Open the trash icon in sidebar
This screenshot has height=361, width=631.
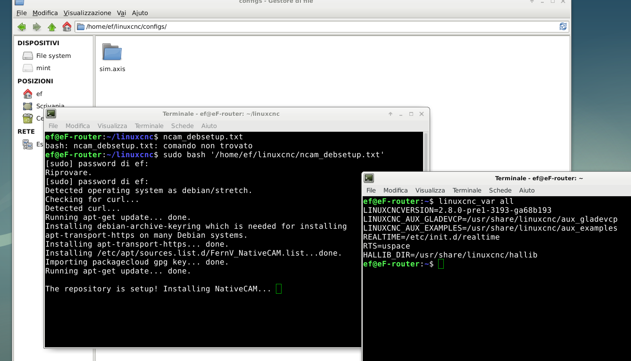click(28, 118)
